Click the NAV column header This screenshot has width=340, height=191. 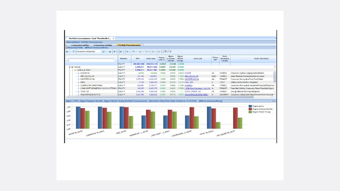point(138,58)
